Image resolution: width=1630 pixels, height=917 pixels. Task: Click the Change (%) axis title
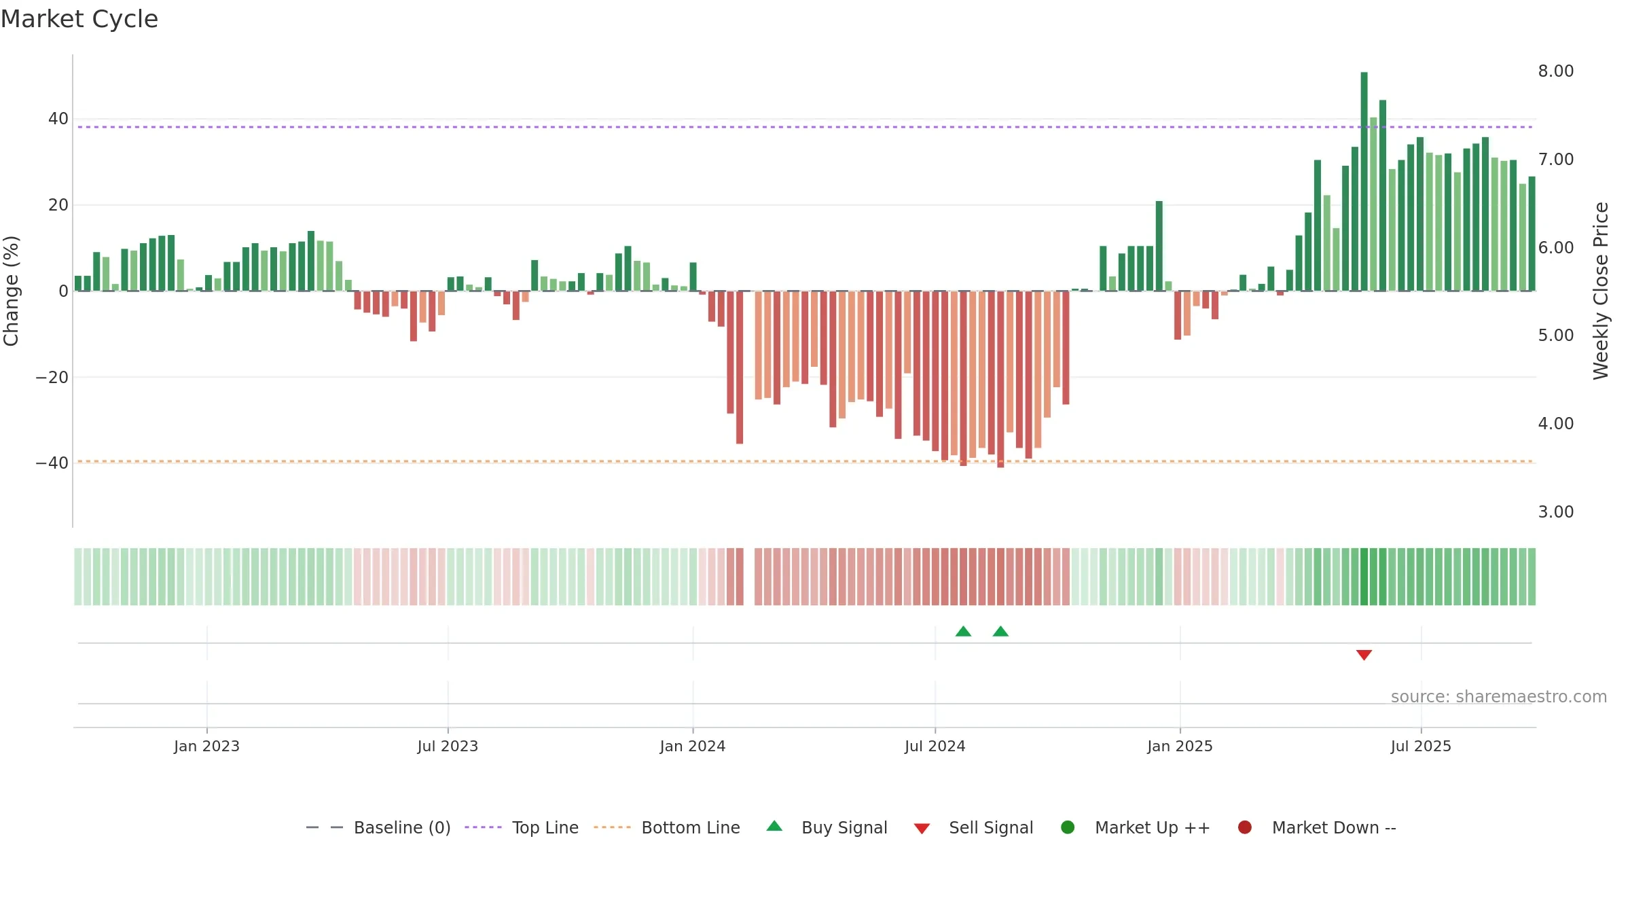pyautogui.click(x=11, y=291)
